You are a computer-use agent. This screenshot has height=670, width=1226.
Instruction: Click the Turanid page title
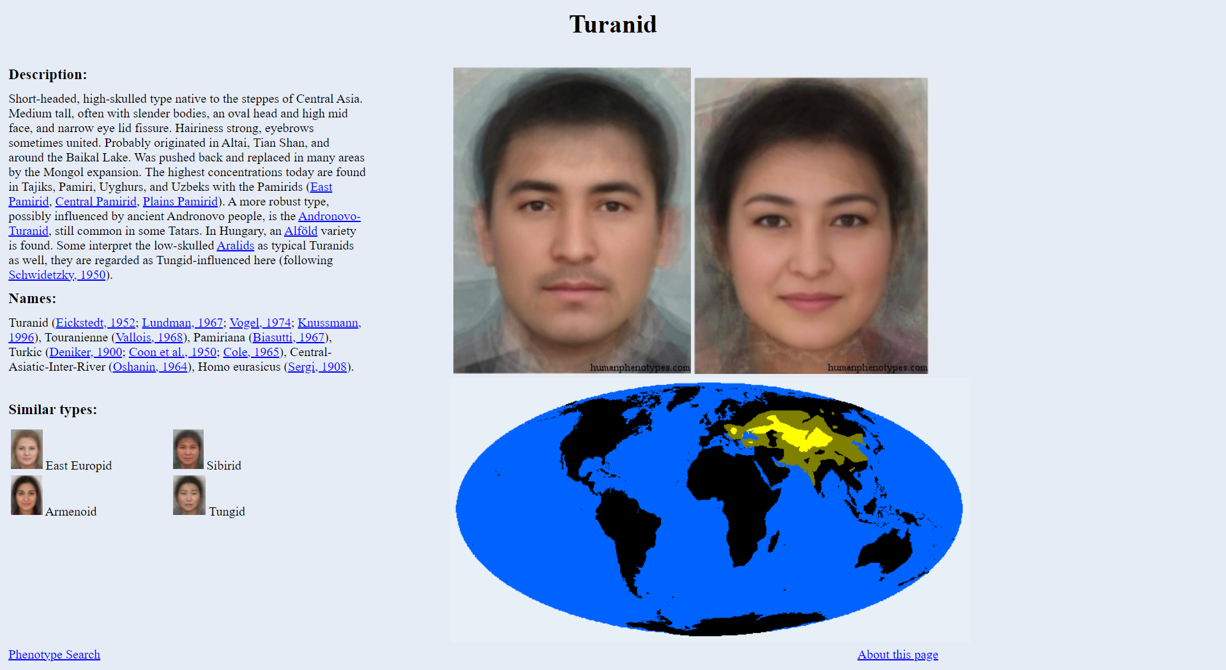613,24
